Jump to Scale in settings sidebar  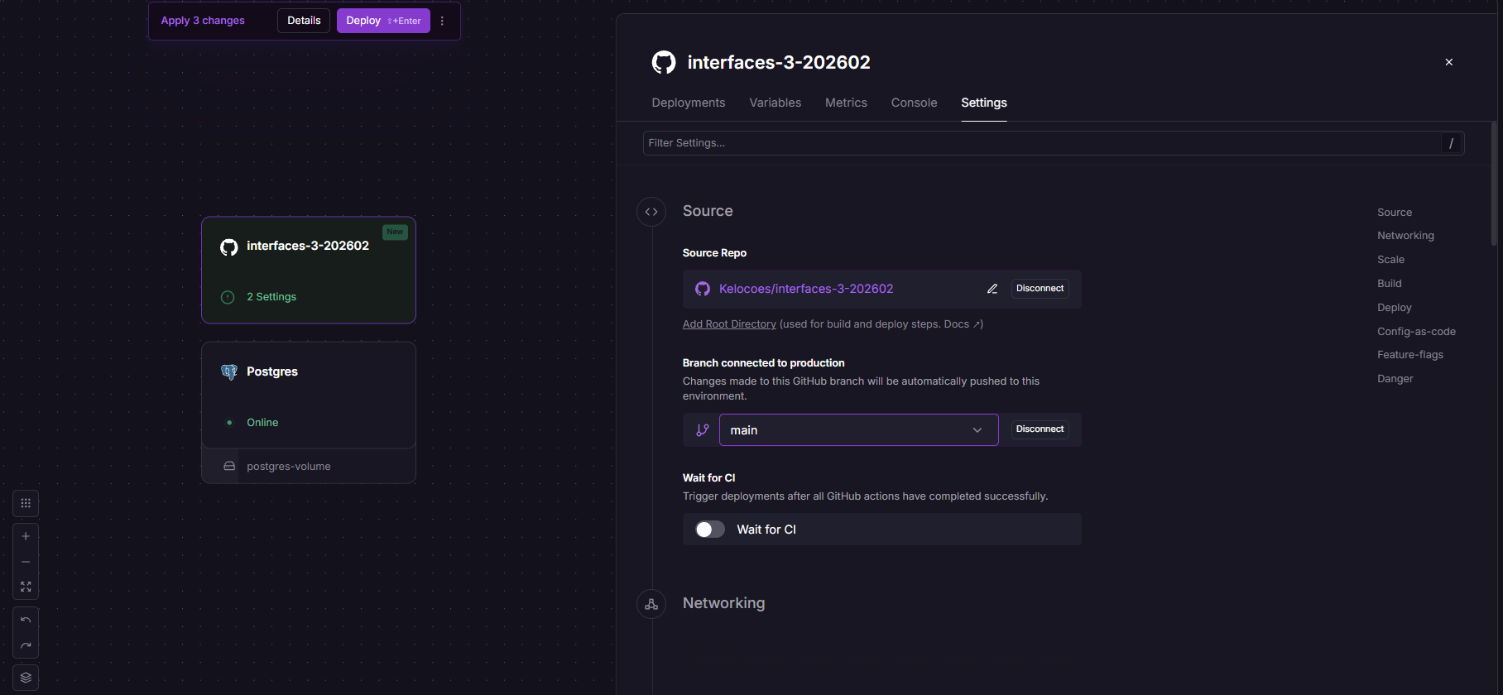1390,260
